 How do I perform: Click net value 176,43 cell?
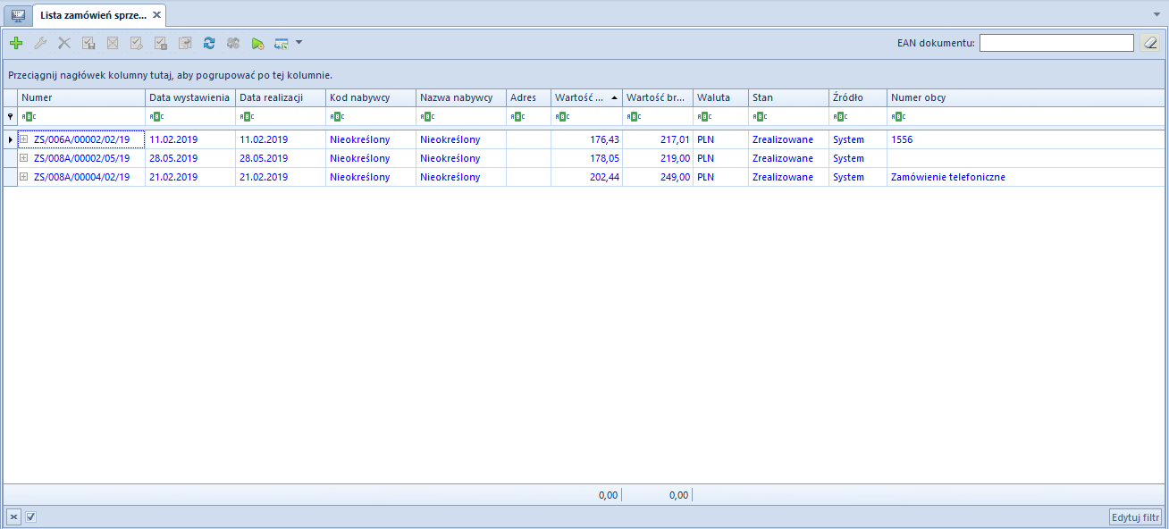pos(586,139)
